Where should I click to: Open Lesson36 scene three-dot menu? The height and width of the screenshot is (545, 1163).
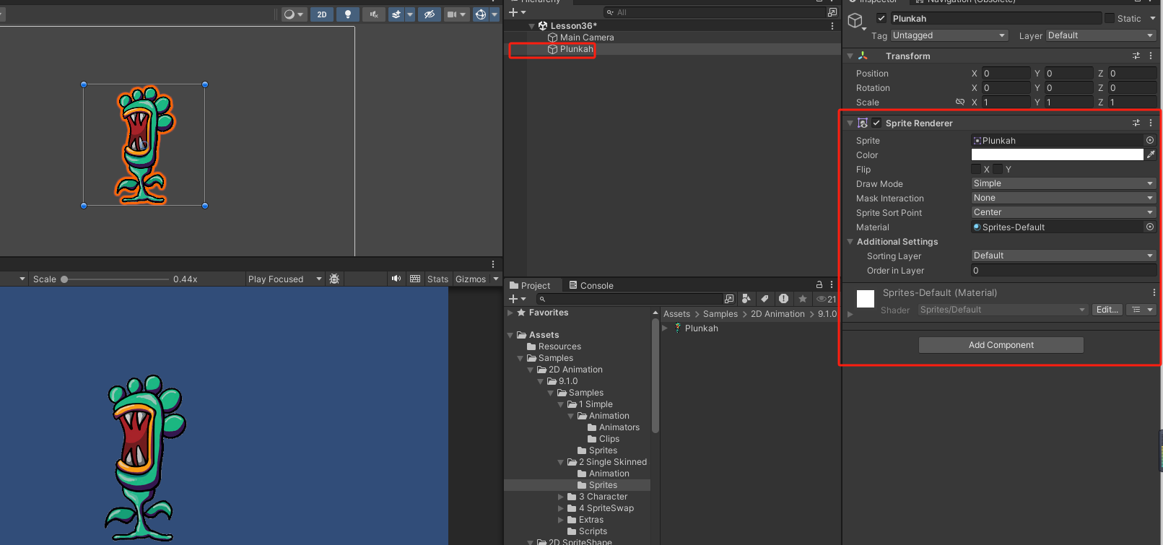832,26
